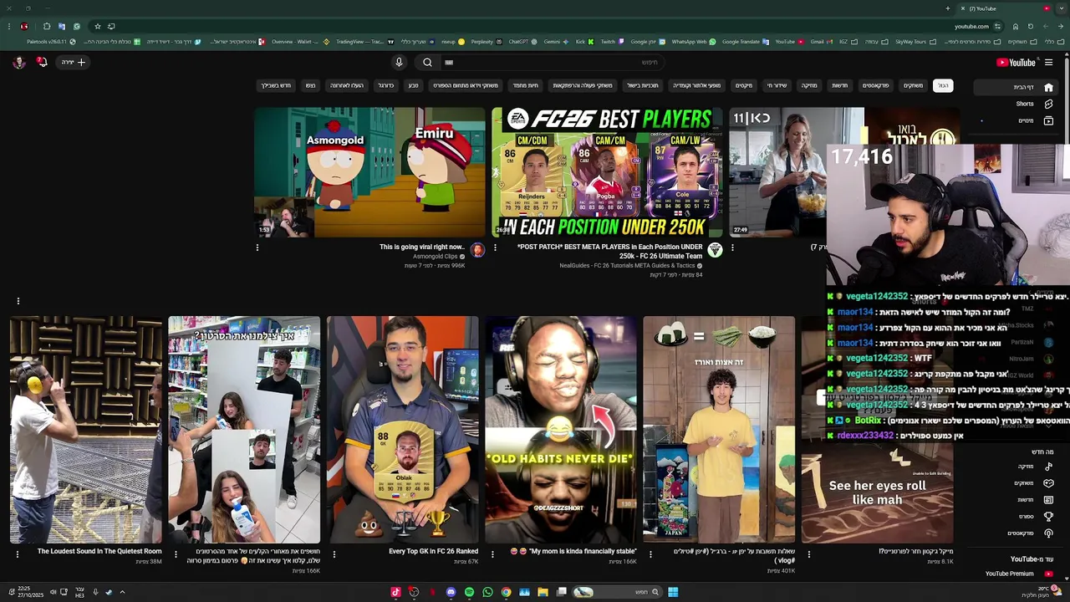Expand hidden system tray icons

point(122,592)
